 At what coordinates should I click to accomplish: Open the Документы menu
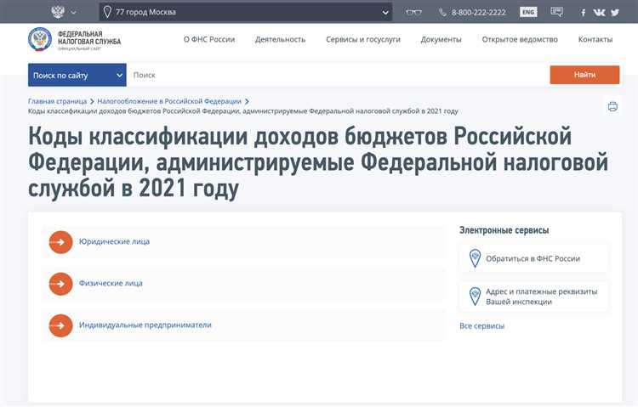pos(441,39)
